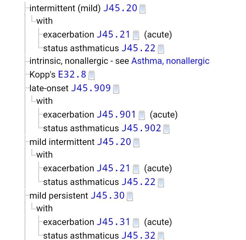Open the note icon beside Kopp's E32.8
The image size is (246, 240).
91,75
